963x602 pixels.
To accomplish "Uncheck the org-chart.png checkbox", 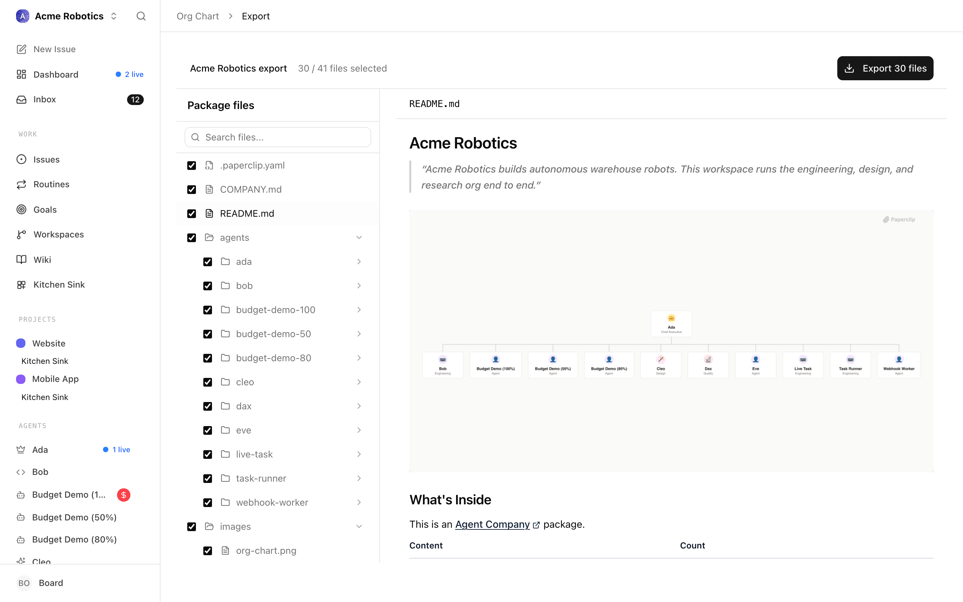I will [208, 550].
